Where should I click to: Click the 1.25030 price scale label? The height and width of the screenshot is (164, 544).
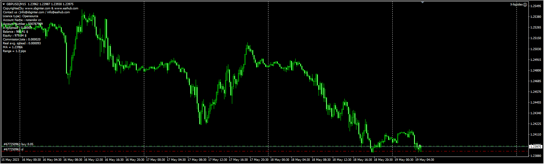536,49
